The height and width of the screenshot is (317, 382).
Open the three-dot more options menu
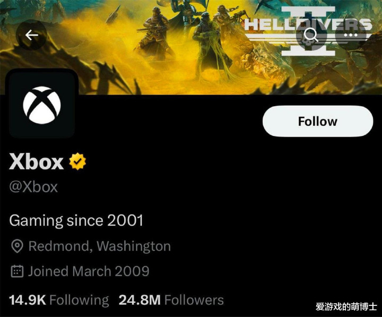click(351, 35)
